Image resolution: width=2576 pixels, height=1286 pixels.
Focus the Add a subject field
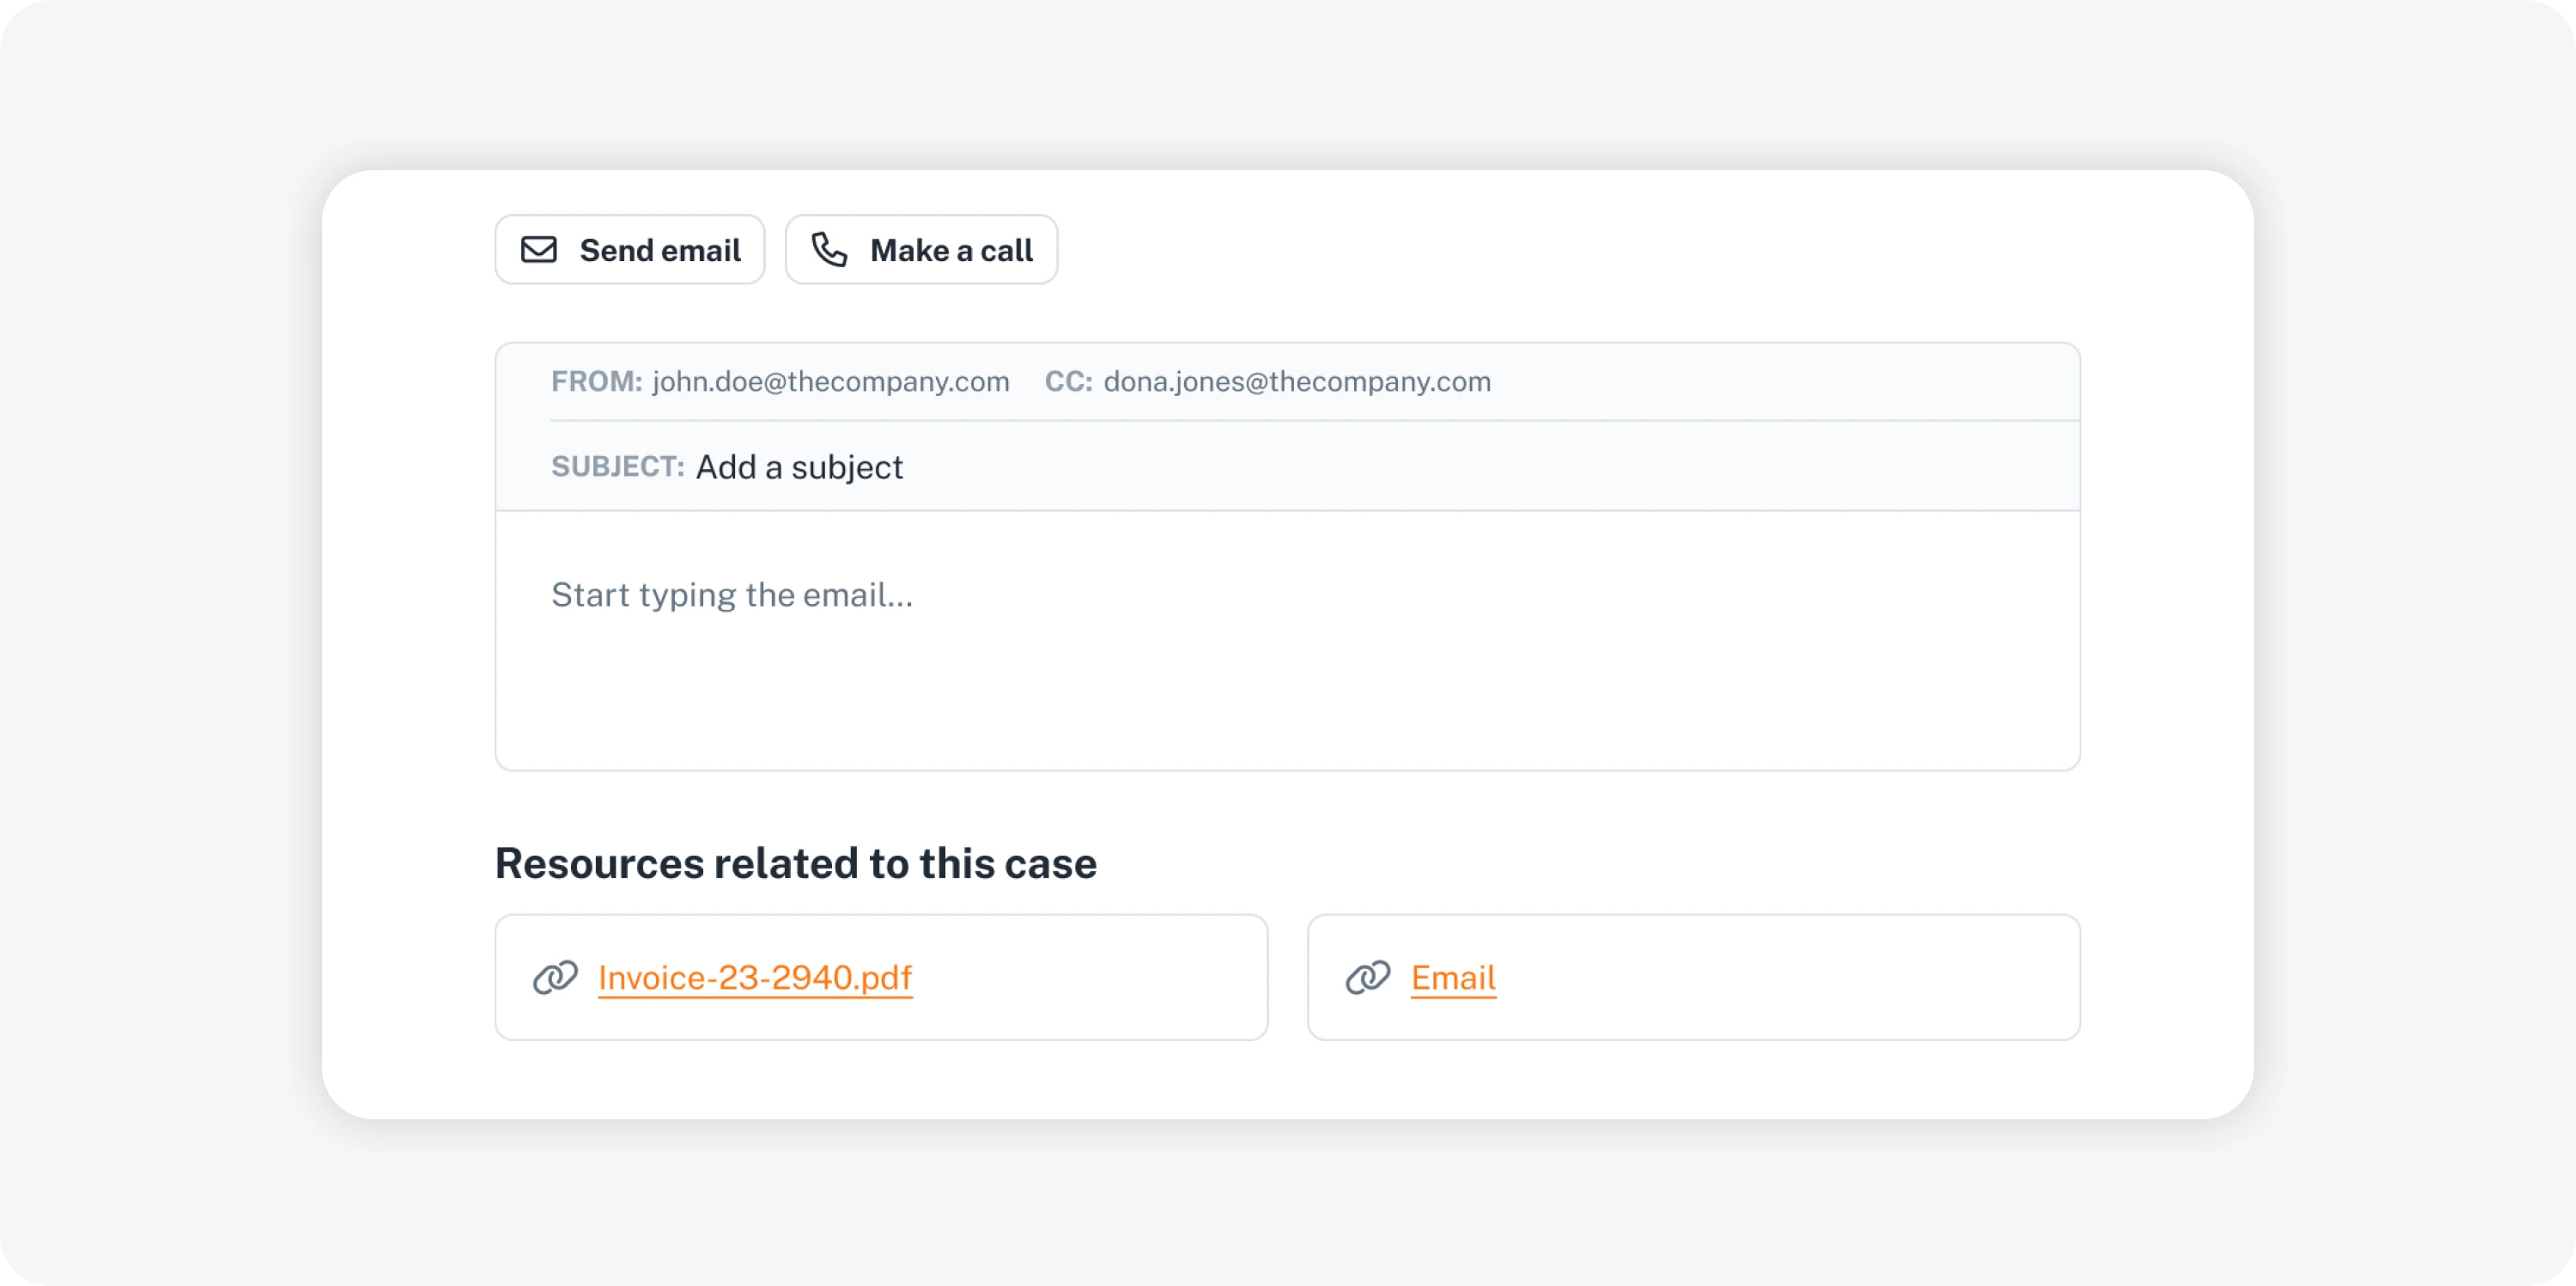[799, 467]
